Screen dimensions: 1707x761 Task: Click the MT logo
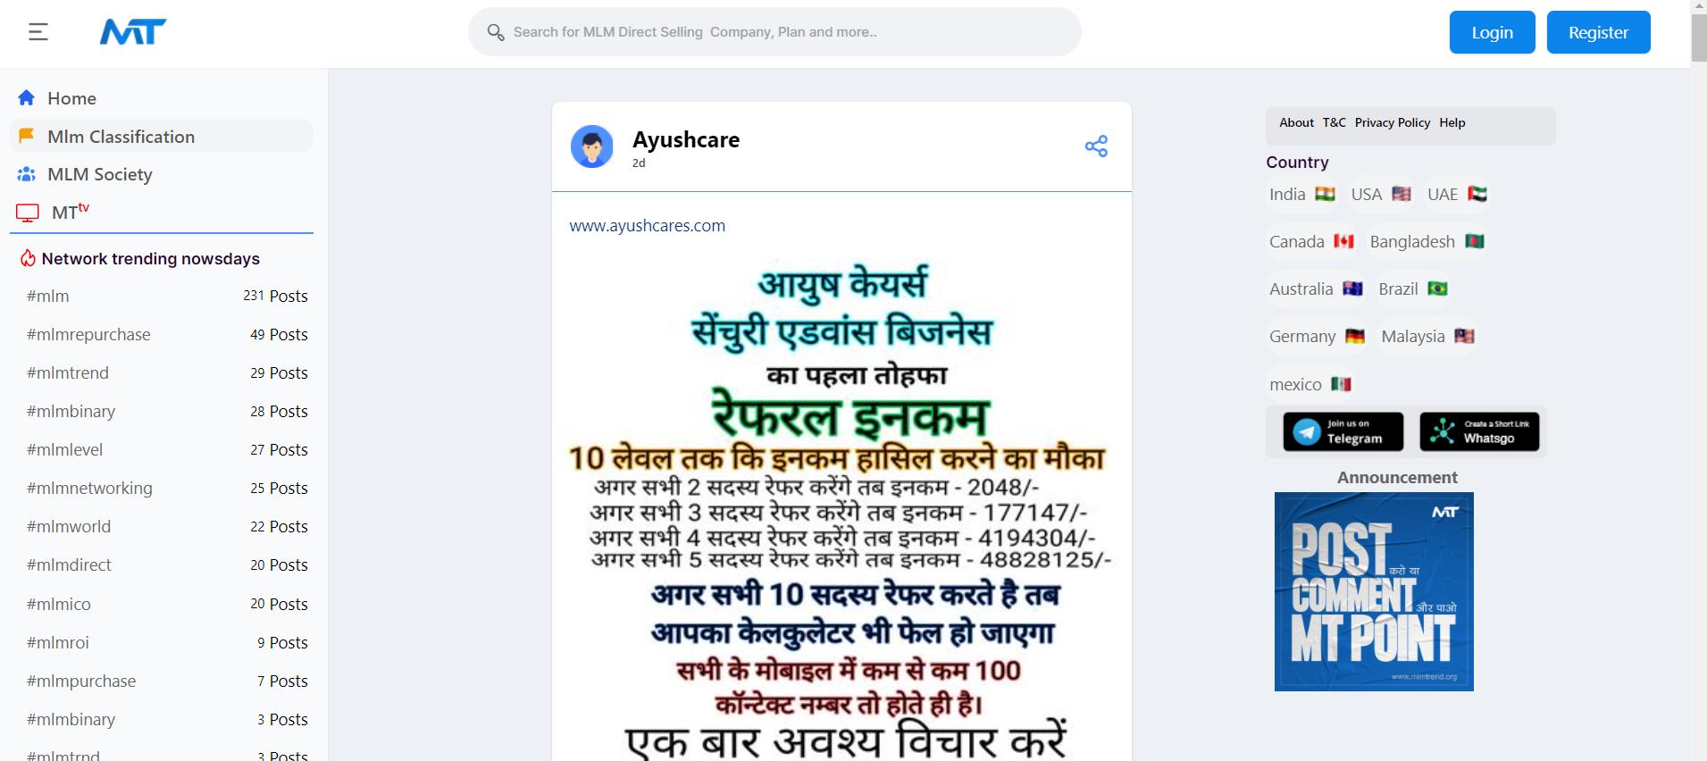click(133, 32)
